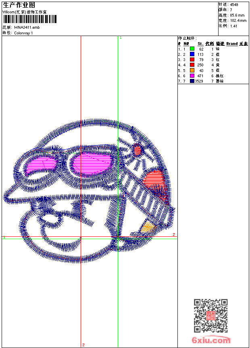Click the orange patch in the design

(x=148, y=227)
